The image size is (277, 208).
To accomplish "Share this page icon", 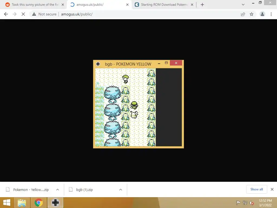I will (x=243, y=14).
